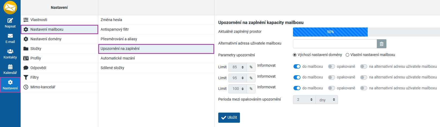440x127 pixels.
Task: Open the E-mail envelope icon
Action: 10,36
